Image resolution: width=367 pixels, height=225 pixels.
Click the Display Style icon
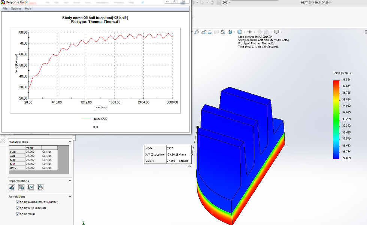[240, 32]
